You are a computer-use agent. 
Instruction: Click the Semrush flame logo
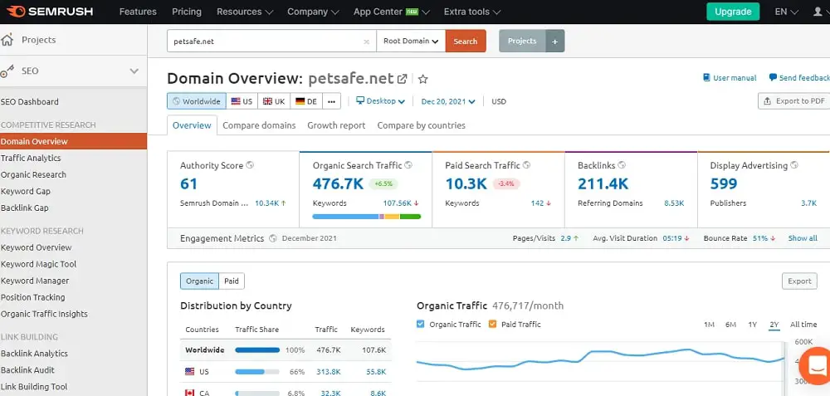pos(16,11)
